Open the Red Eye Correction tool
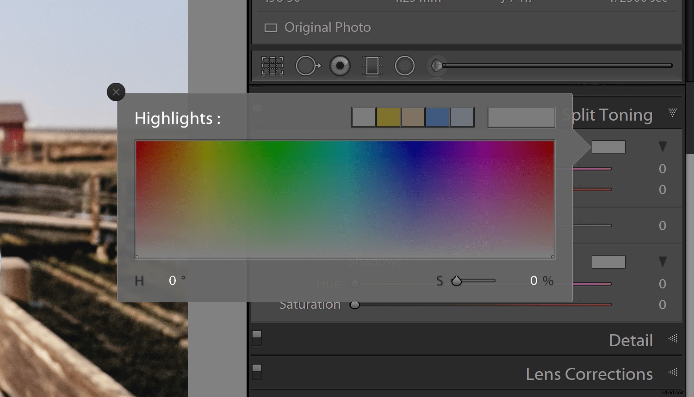This screenshot has height=397, width=694. [340, 66]
